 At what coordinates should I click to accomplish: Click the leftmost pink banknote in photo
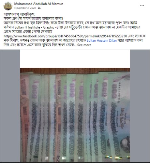point(24,117)
